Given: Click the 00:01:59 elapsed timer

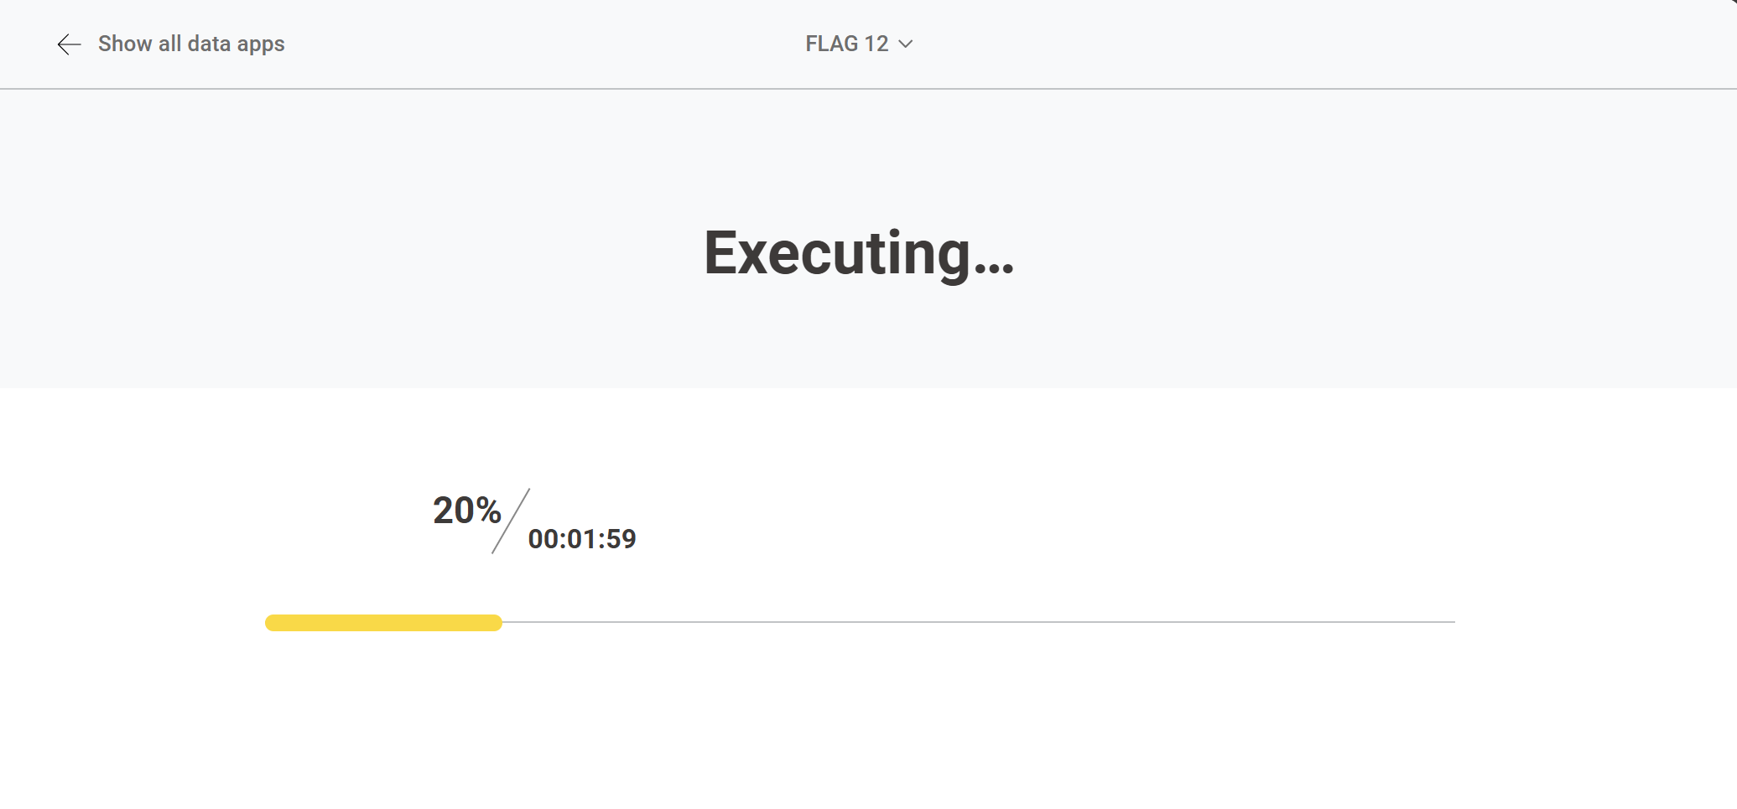Looking at the screenshot, I should coord(582,539).
